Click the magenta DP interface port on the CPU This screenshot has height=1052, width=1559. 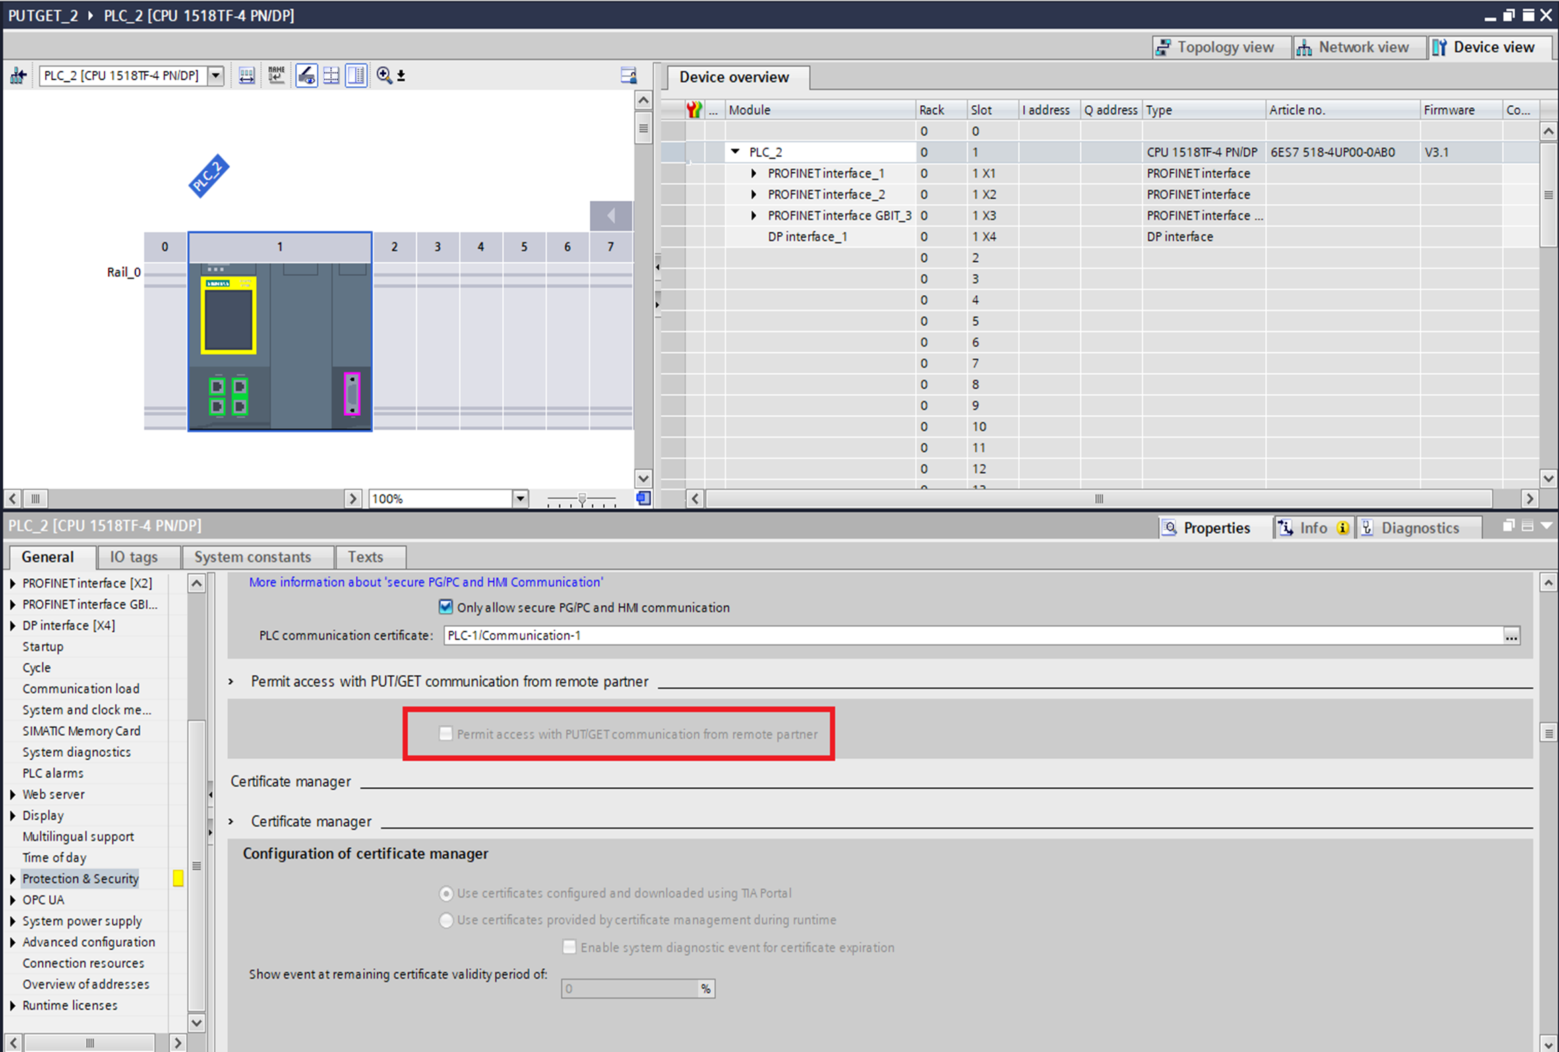point(352,394)
